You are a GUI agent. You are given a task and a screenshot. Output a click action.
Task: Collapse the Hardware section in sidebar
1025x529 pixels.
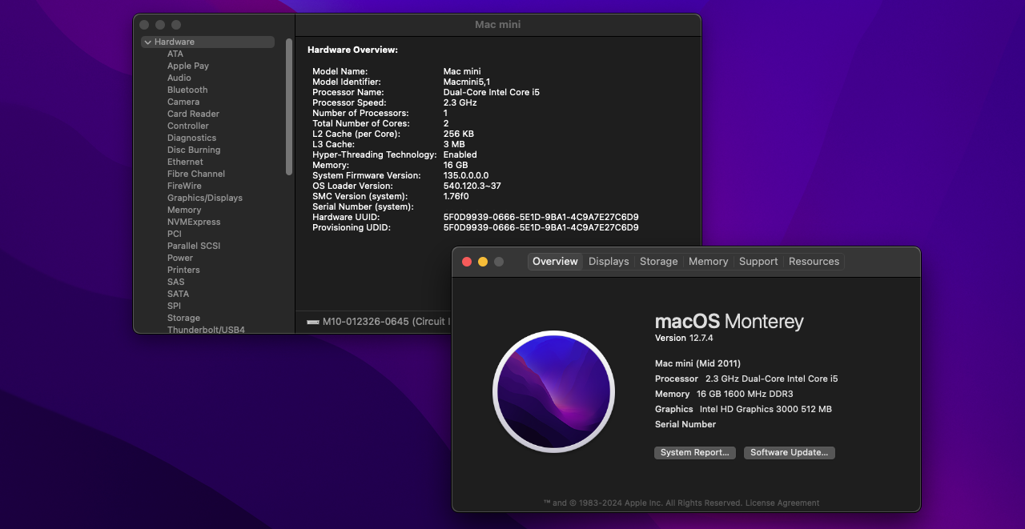pyautogui.click(x=148, y=42)
